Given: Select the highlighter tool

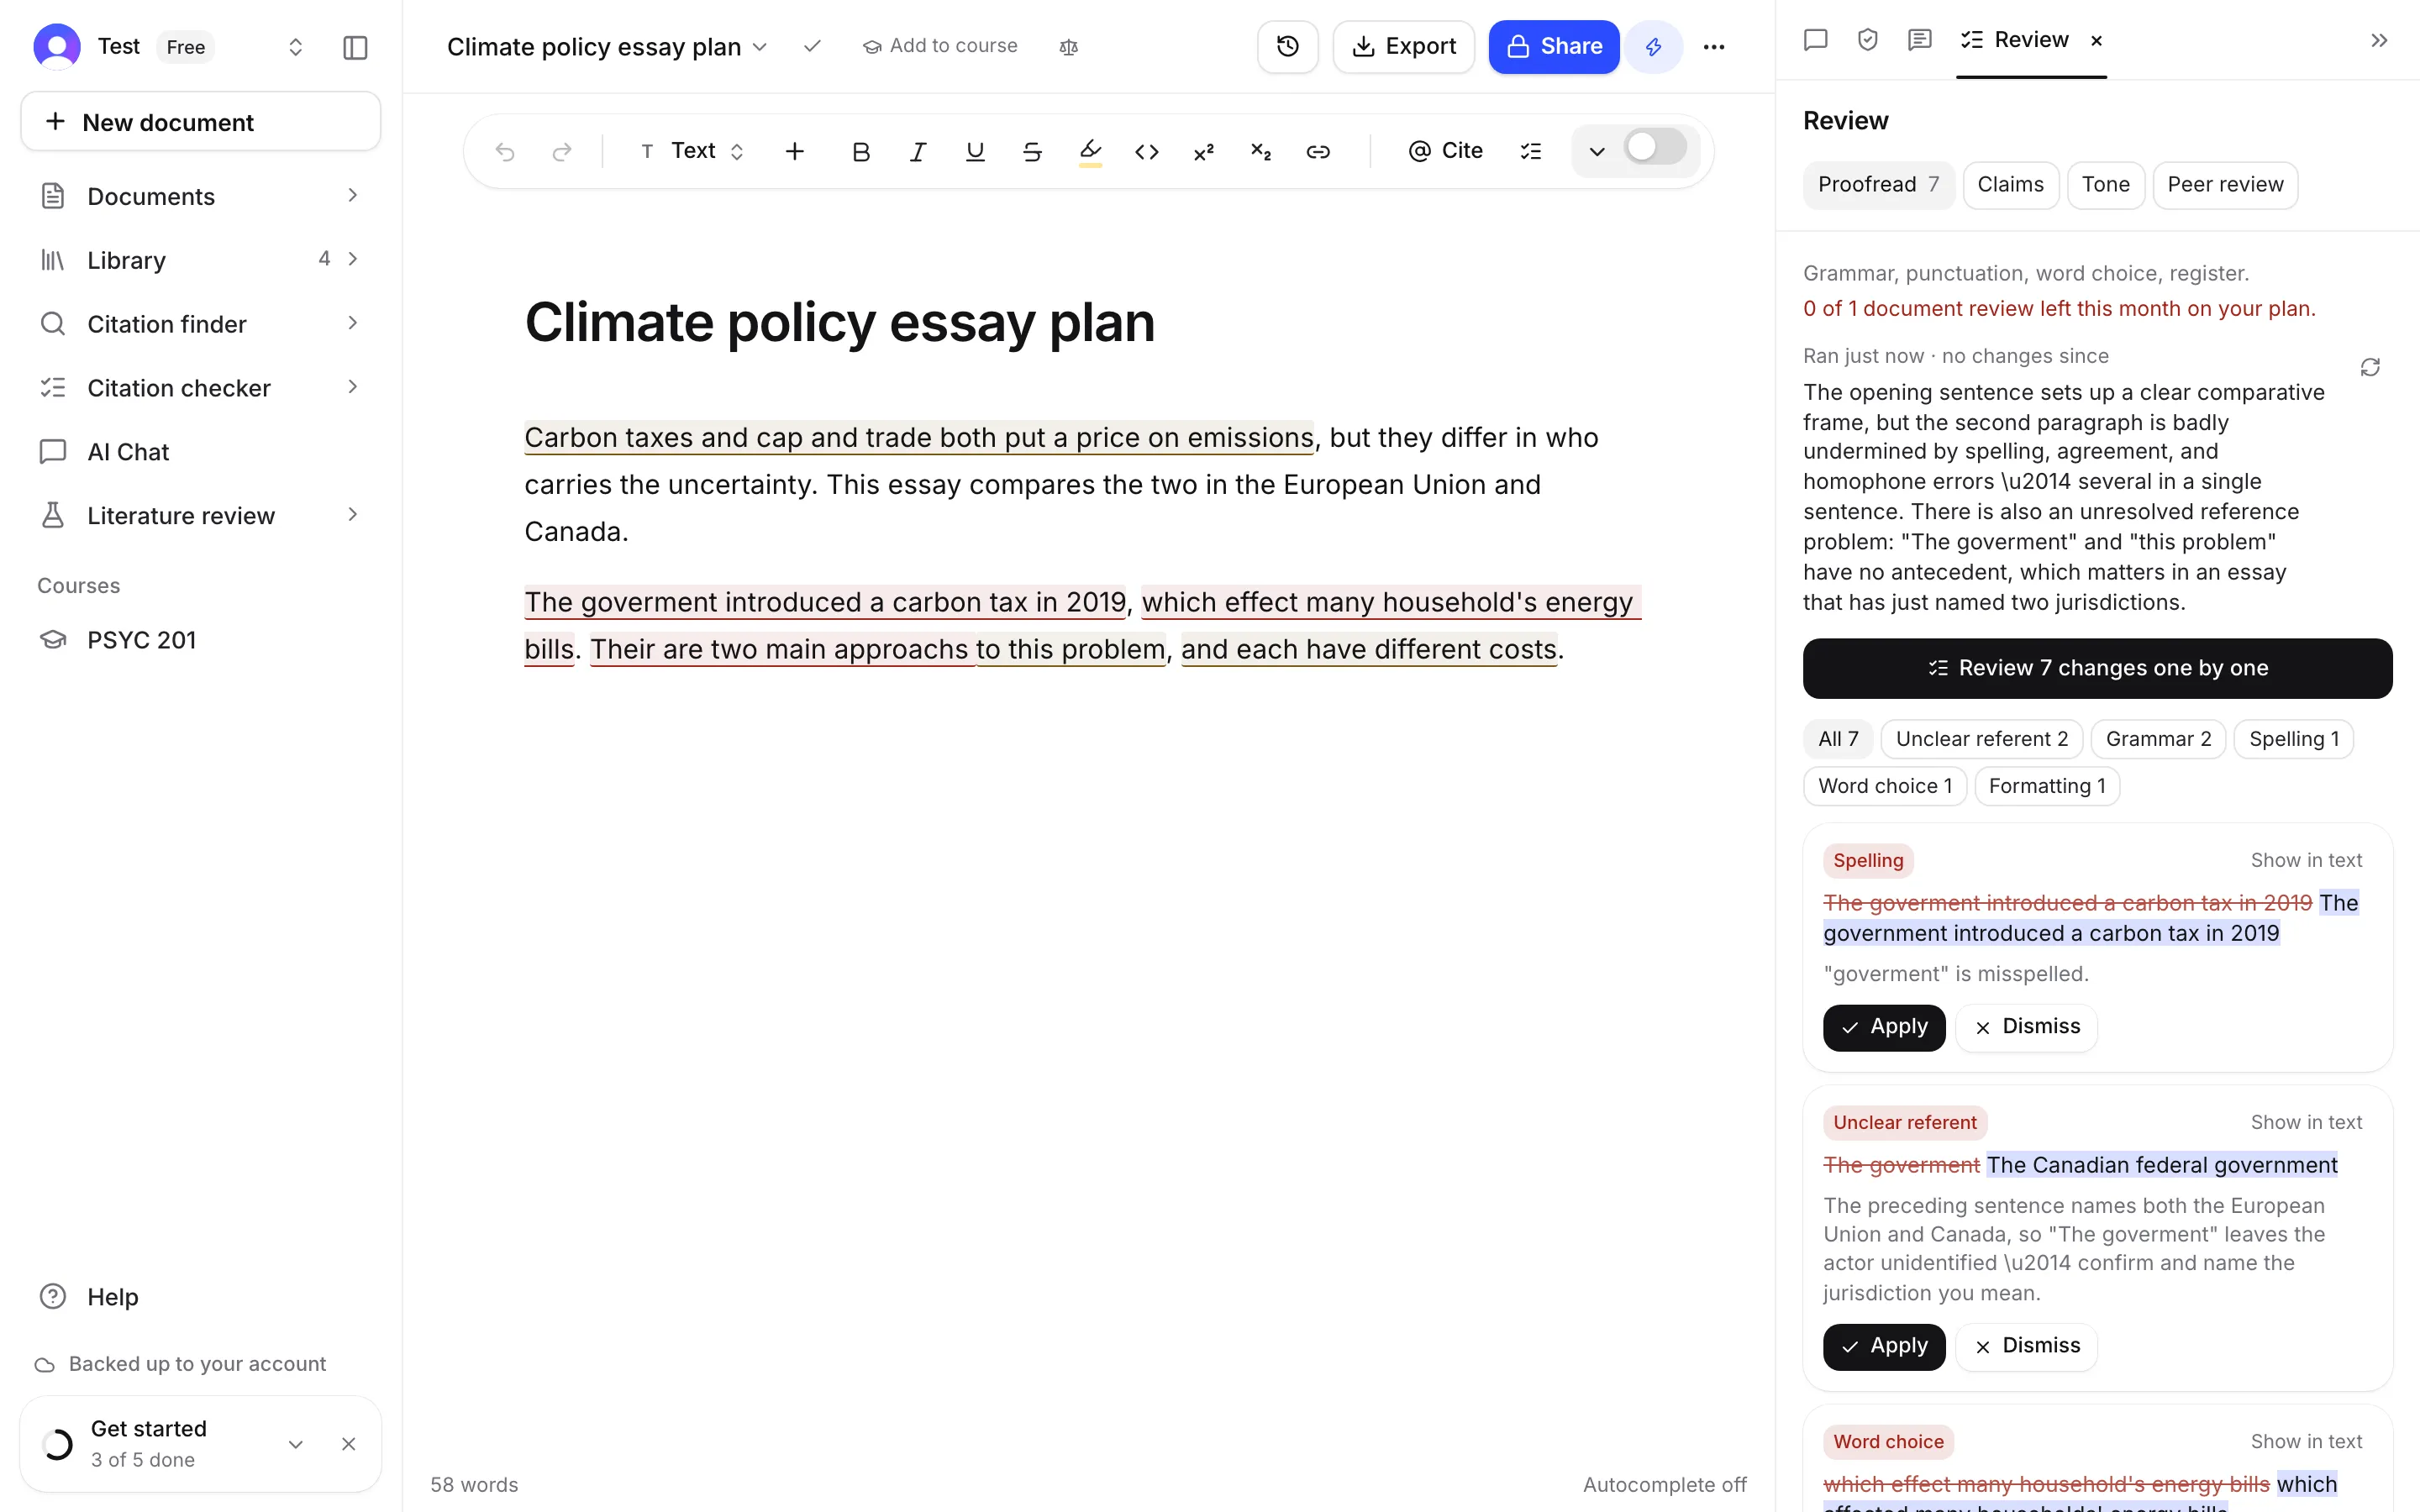Looking at the screenshot, I should 1090,151.
